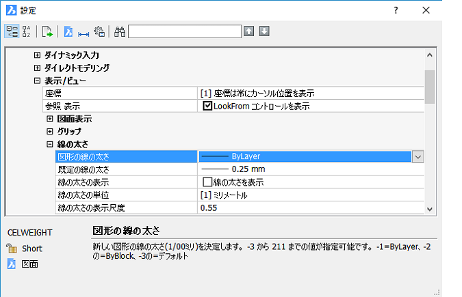Open the ByLayer lineweight dropdown

click(418, 156)
